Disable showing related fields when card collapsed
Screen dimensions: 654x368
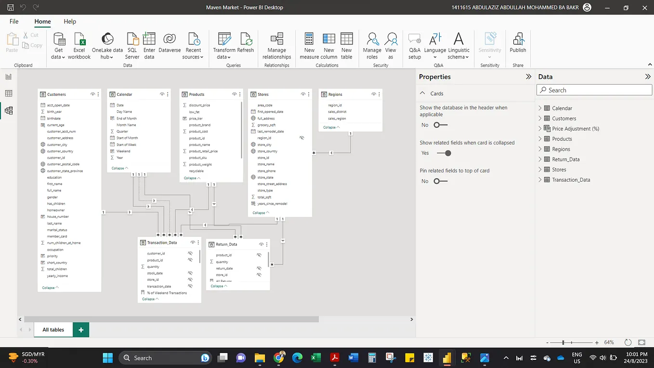point(445,153)
